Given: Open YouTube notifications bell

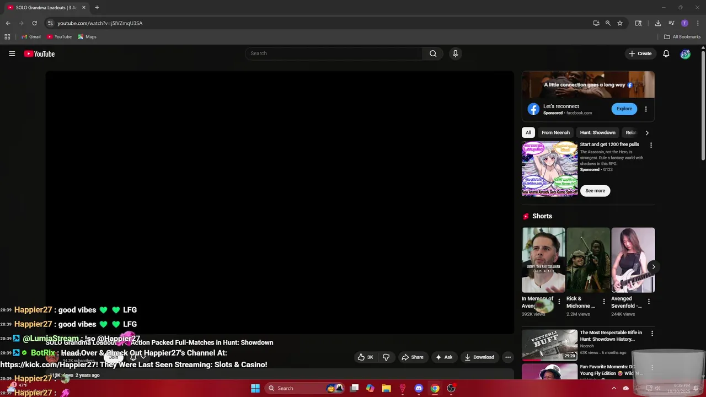Looking at the screenshot, I should 666,53.
